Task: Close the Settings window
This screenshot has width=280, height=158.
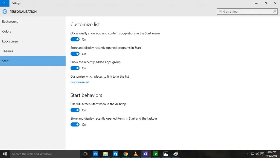Action: [275, 3]
